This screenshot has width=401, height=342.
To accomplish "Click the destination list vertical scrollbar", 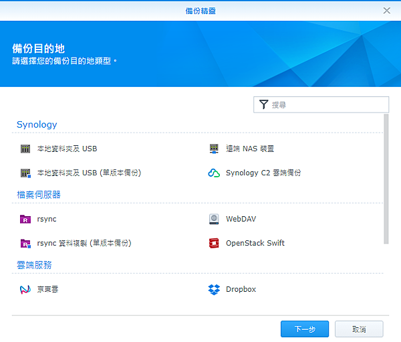I will point(386,179).
